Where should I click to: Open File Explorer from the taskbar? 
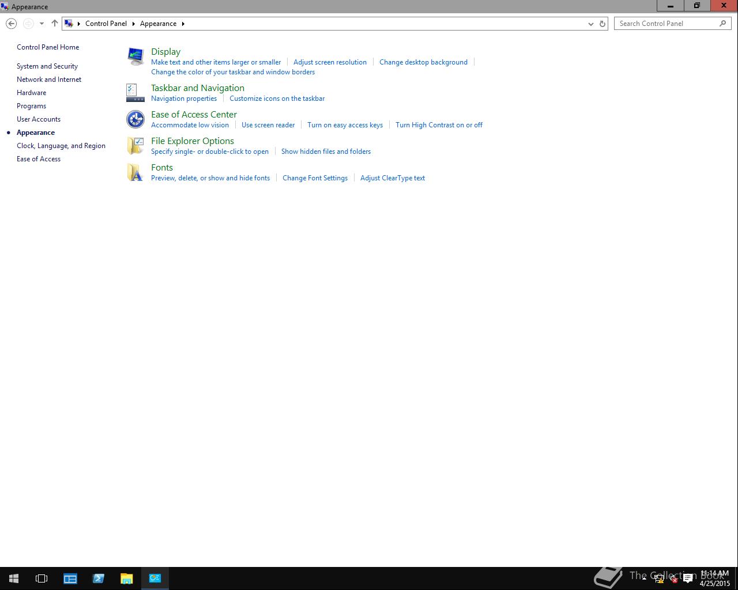tap(127, 578)
